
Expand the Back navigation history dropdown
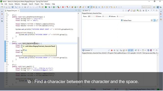coord(117,7)
